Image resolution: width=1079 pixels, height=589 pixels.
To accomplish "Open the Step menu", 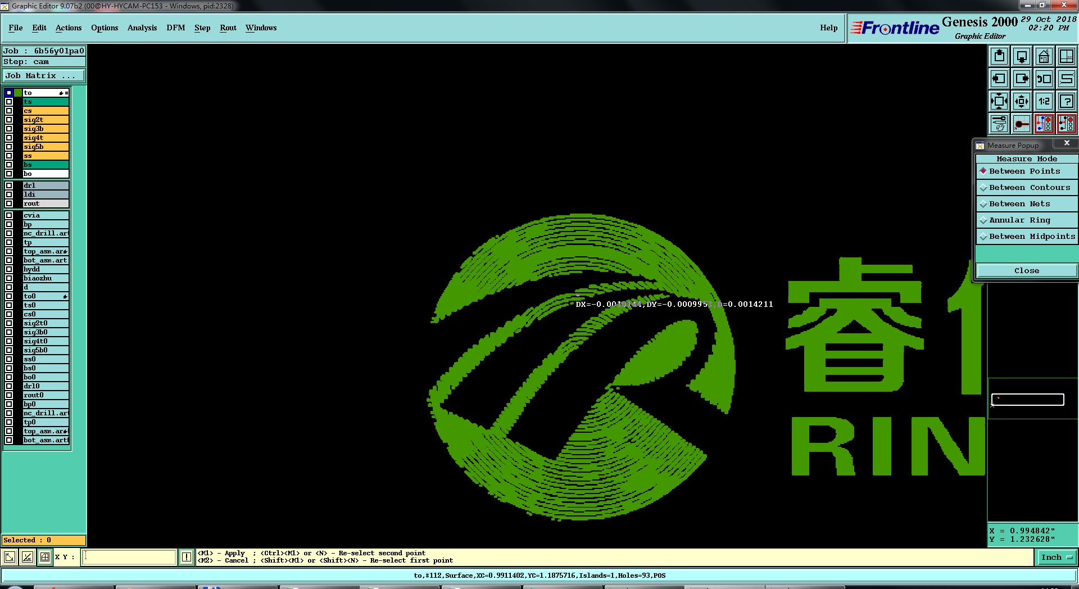I will point(202,28).
